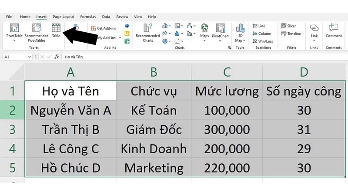Open the Help tab

pos(152,17)
